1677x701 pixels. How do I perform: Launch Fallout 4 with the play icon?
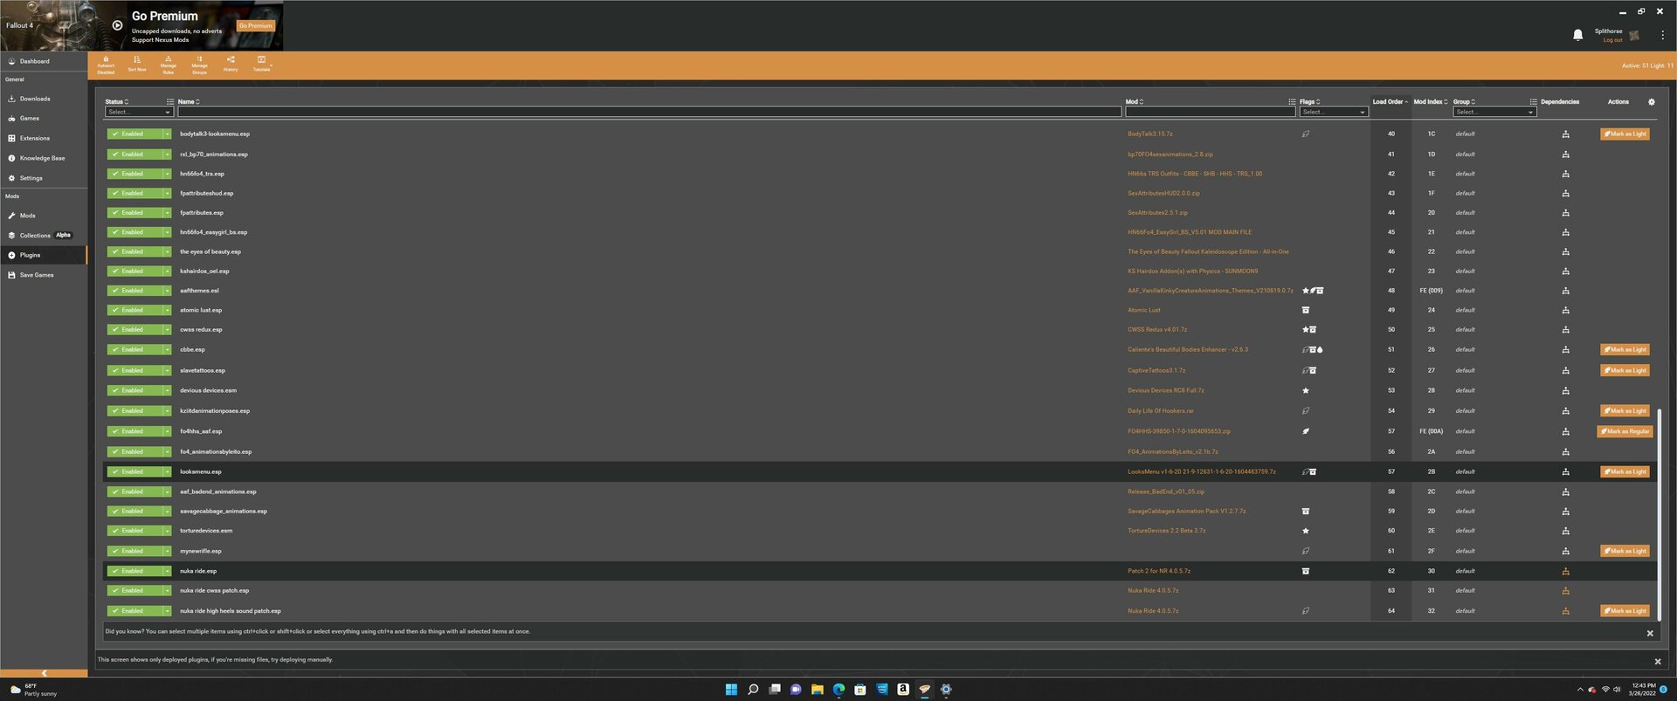click(117, 25)
